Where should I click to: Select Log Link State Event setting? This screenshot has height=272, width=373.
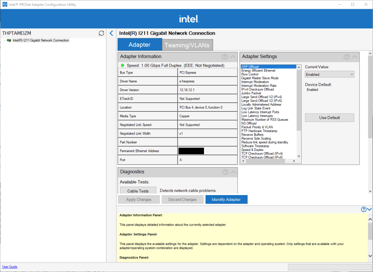coord(256,108)
